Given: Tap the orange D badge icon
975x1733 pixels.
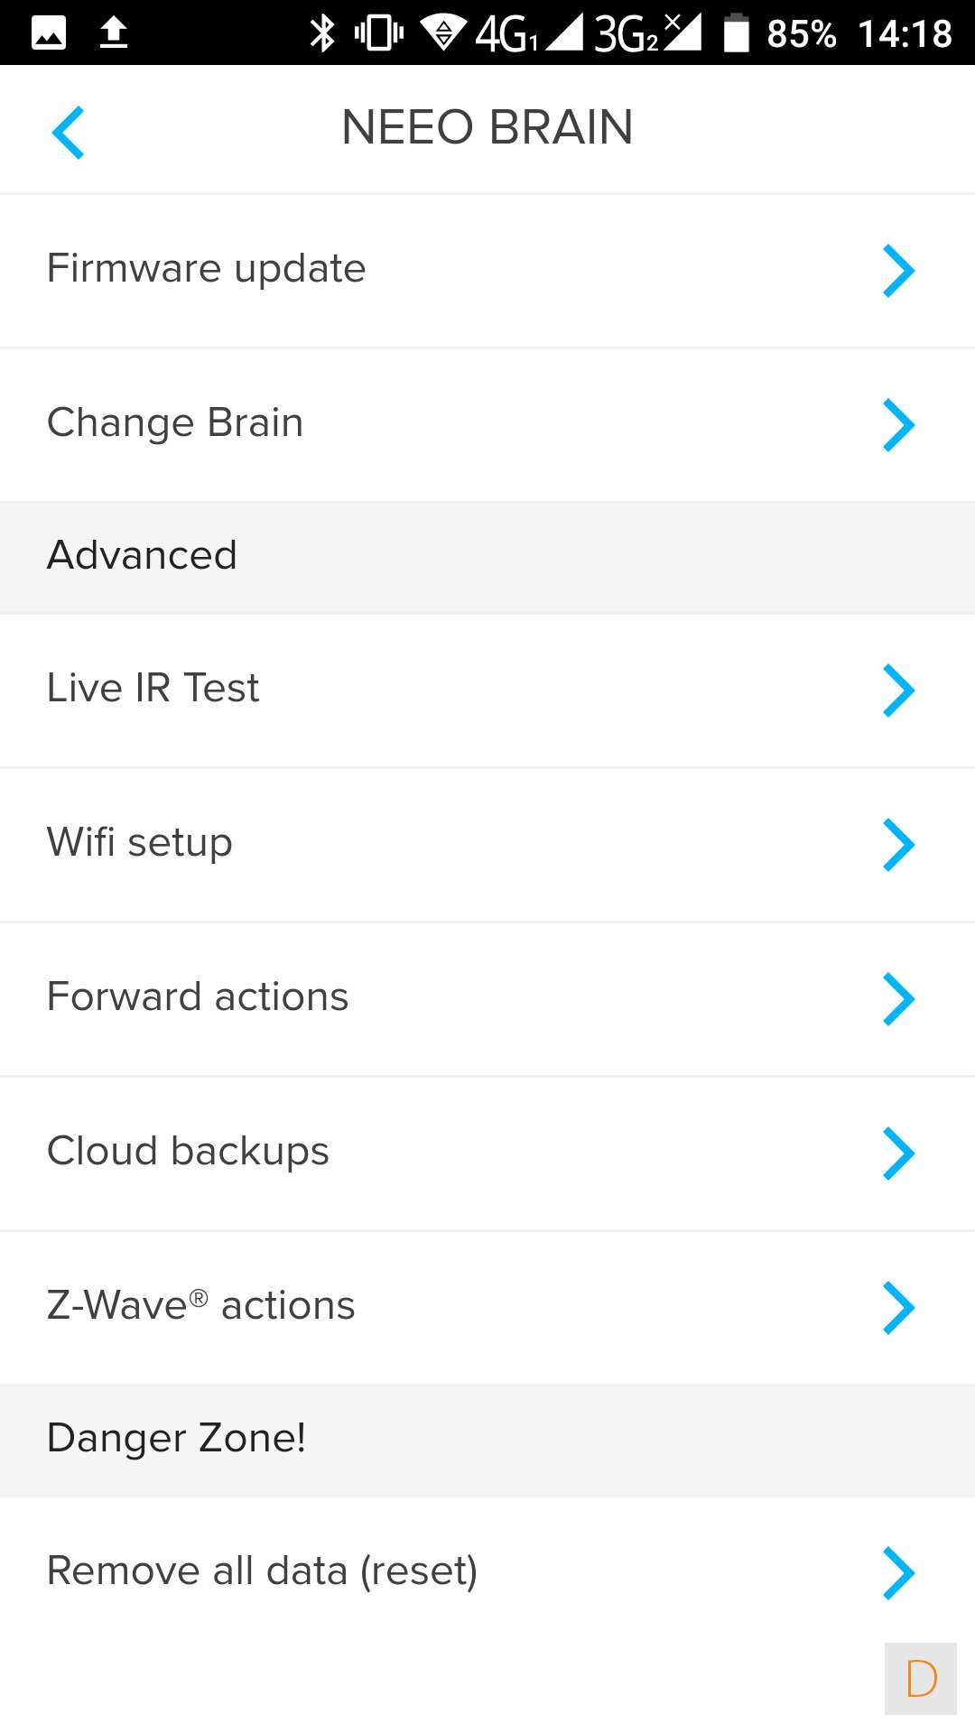Looking at the screenshot, I should (x=920, y=1678).
